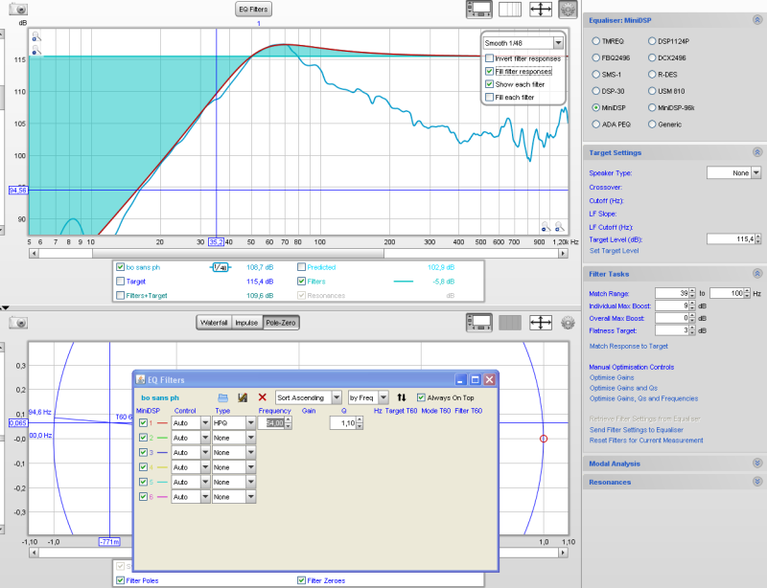Click Match Range start field 39
The width and height of the screenshot is (767, 588).
pos(672,293)
